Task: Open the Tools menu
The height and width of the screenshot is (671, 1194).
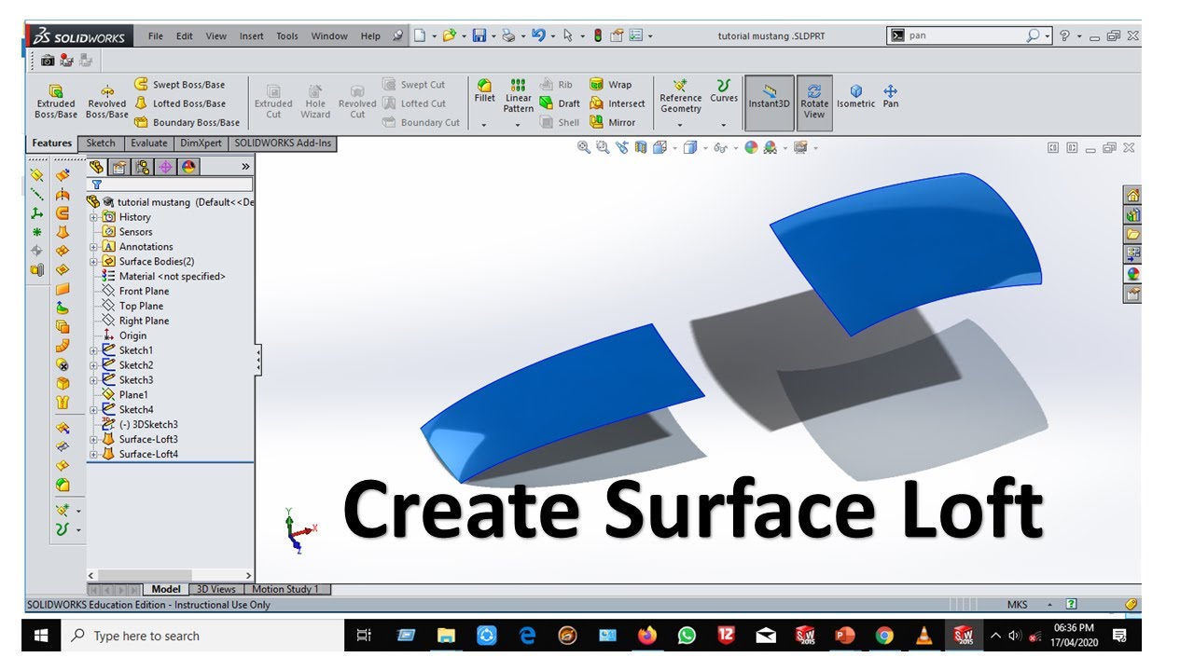Action: 287,36
